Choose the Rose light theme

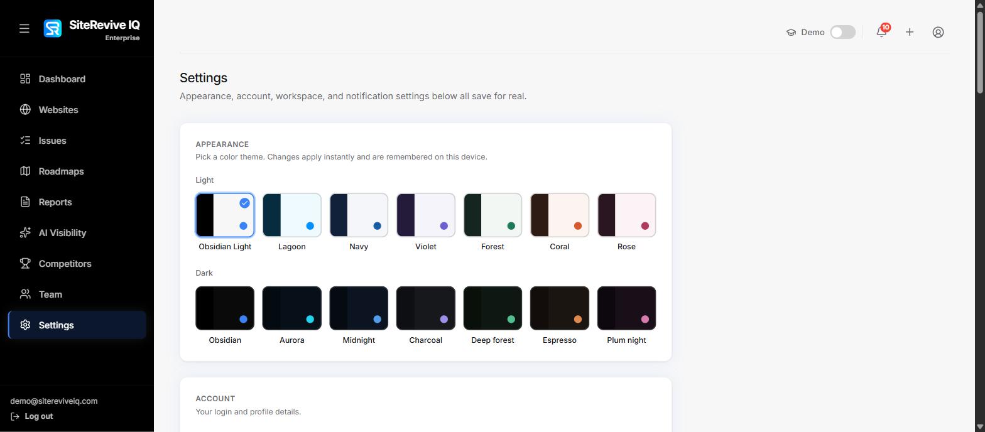pyautogui.click(x=626, y=215)
